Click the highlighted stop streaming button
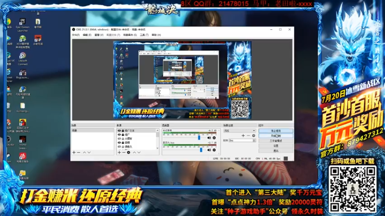Screen dimensions: 385x216 click(276, 131)
